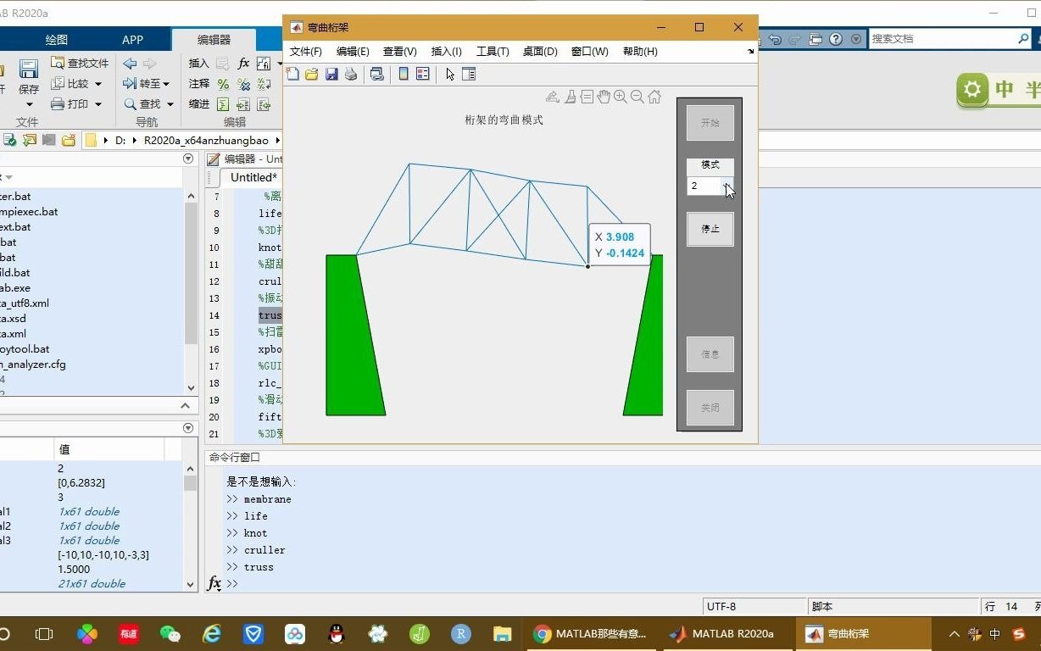Viewport: 1041px width, 651px height.
Task: Click the uncomment icon next to 注释
Action: (243, 84)
